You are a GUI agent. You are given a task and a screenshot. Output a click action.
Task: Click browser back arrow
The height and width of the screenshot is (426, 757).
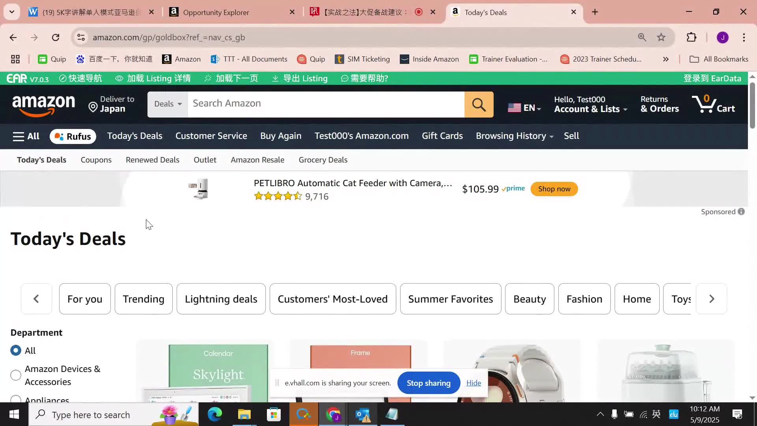pos(13,37)
